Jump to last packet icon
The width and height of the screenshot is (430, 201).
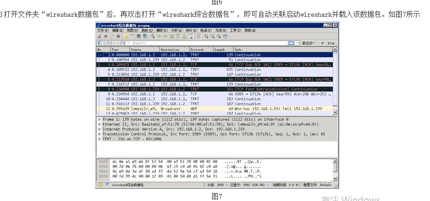point(184,37)
